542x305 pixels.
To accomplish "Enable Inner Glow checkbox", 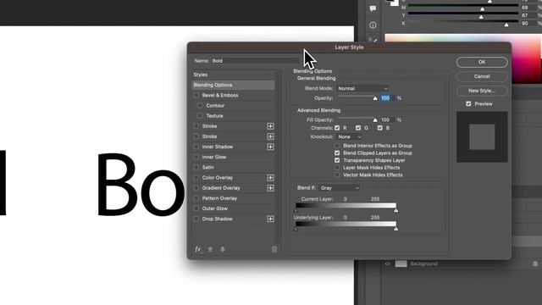I will (196, 157).
